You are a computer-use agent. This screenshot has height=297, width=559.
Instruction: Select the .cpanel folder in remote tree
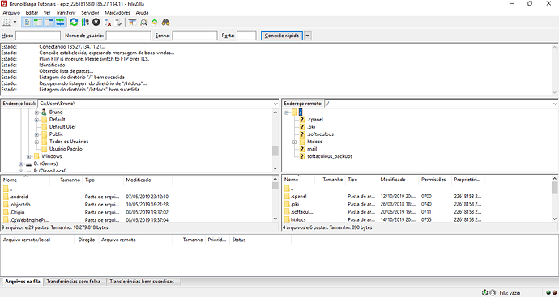pyautogui.click(x=315, y=120)
